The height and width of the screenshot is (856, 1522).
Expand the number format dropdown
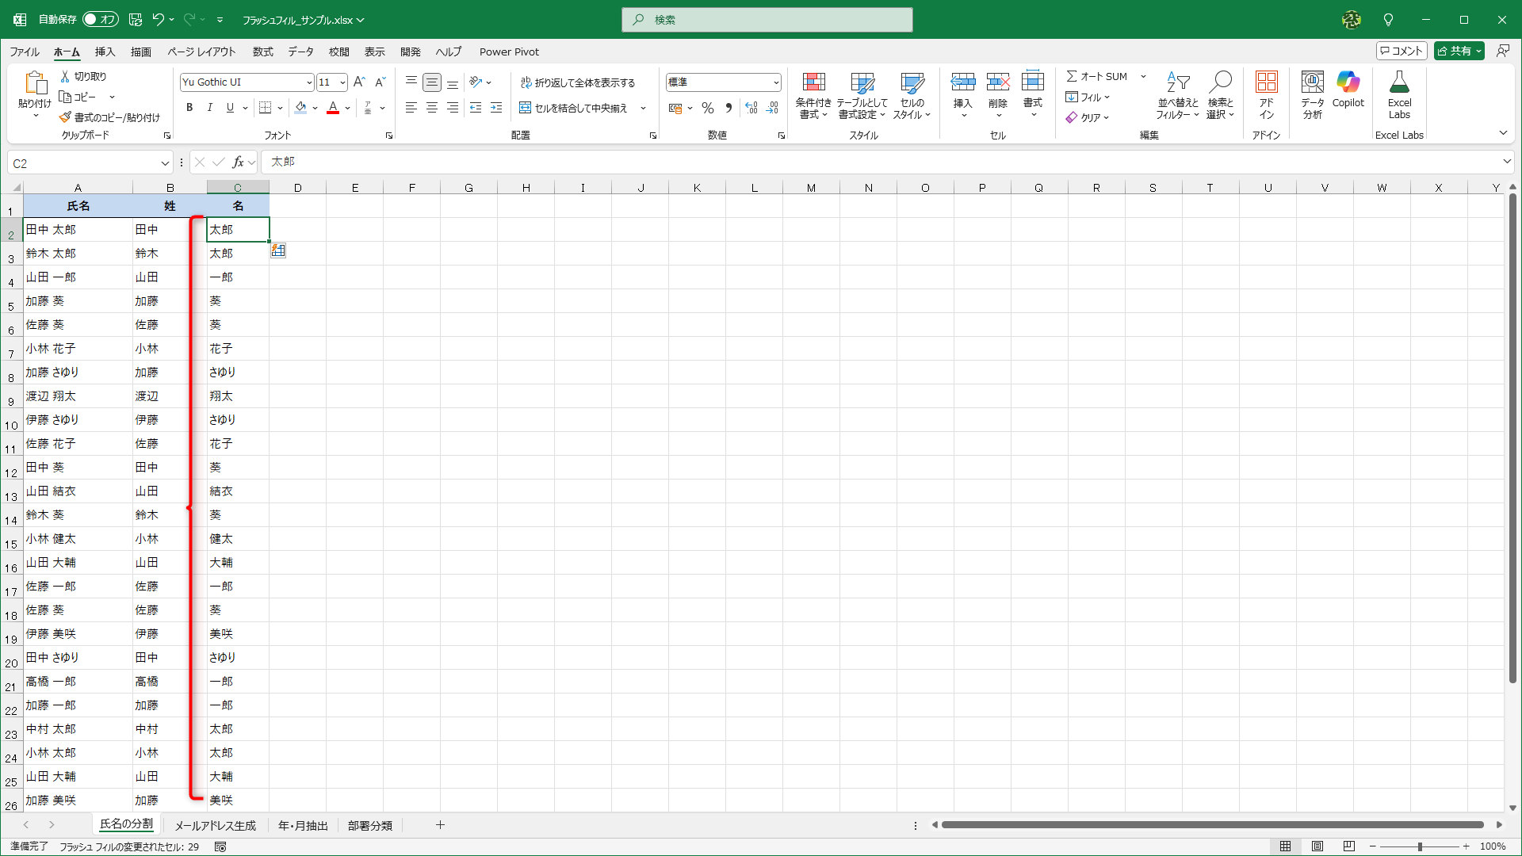[x=775, y=82]
